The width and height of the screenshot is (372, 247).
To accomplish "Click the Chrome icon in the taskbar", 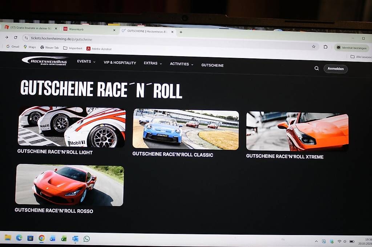I will click(x=41, y=238).
